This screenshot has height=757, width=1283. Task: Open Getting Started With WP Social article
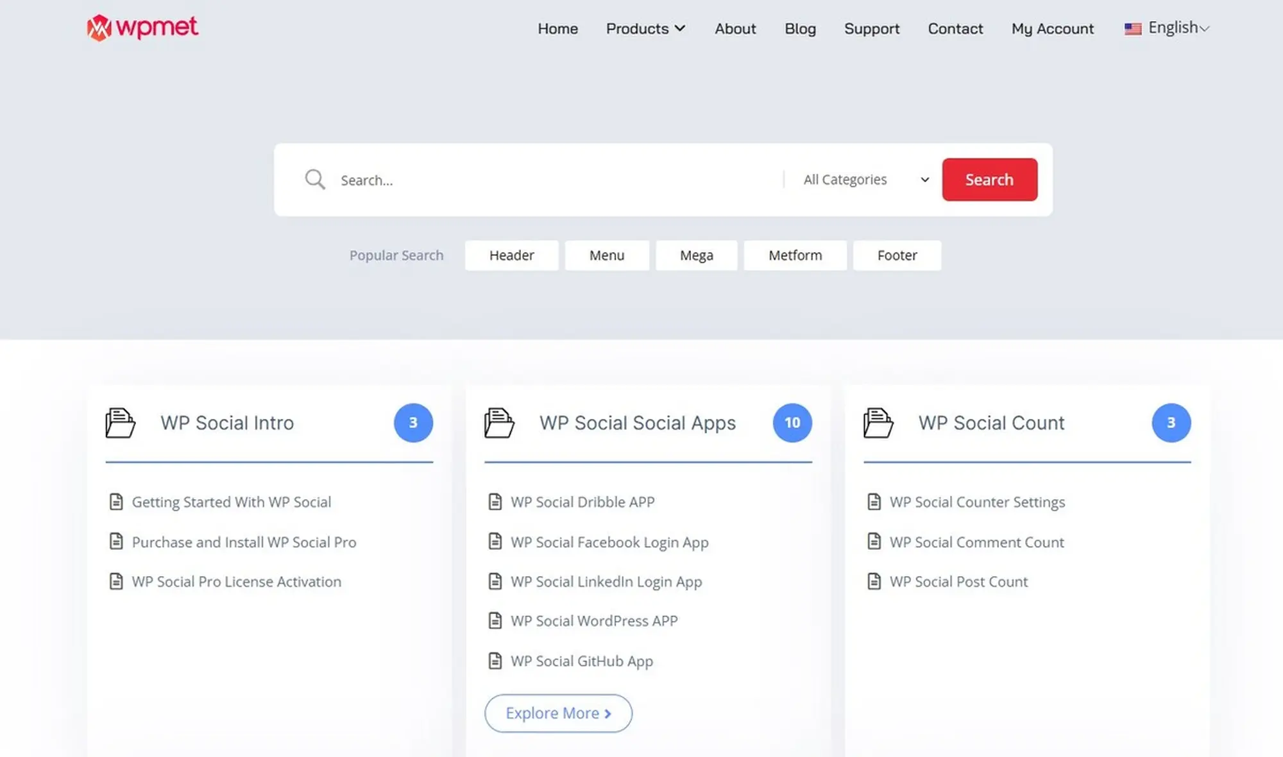(x=232, y=502)
